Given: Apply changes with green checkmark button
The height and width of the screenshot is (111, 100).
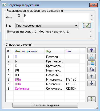Looking at the screenshot, I should click(x=87, y=26).
